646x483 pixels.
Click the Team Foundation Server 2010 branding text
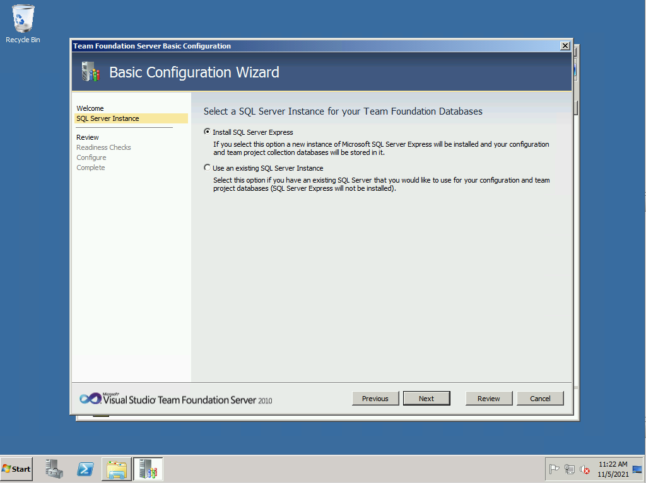[187, 399]
